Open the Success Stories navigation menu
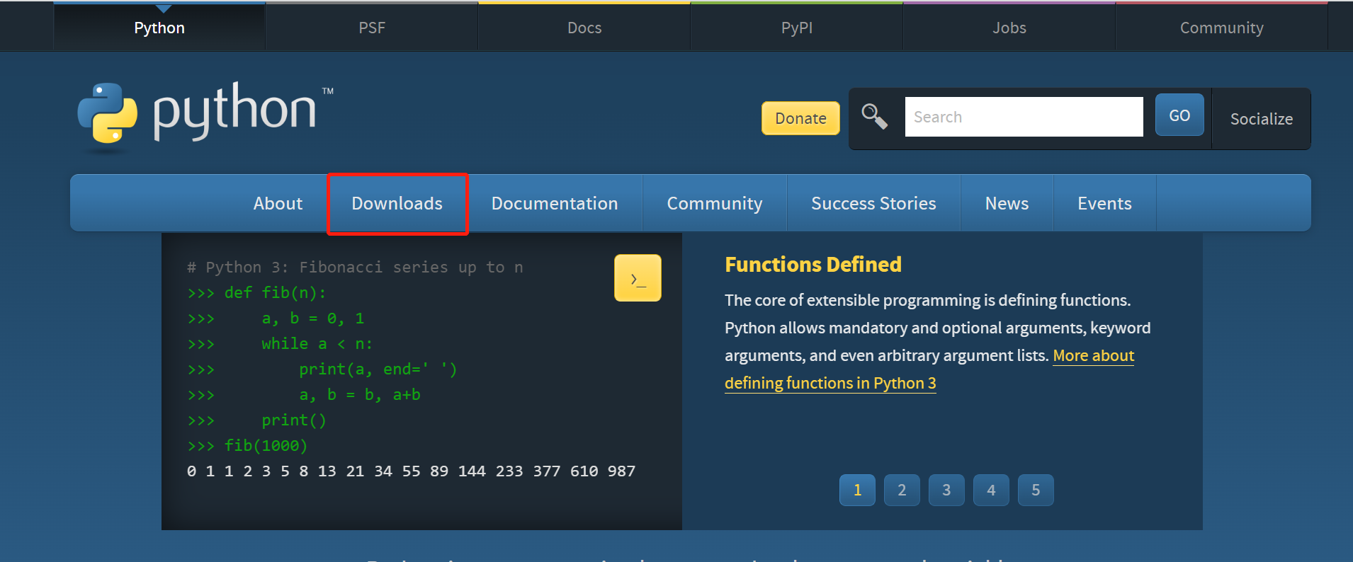The width and height of the screenshot is (1353, 562). point(873,203)
